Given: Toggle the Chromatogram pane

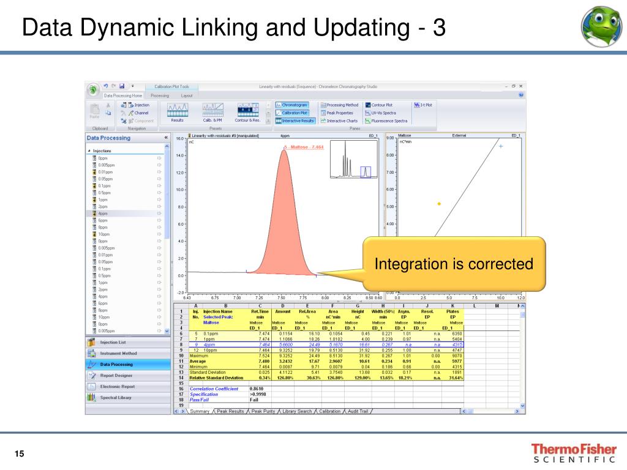Looking at the screenshot, I should click(x=291, y=105).
